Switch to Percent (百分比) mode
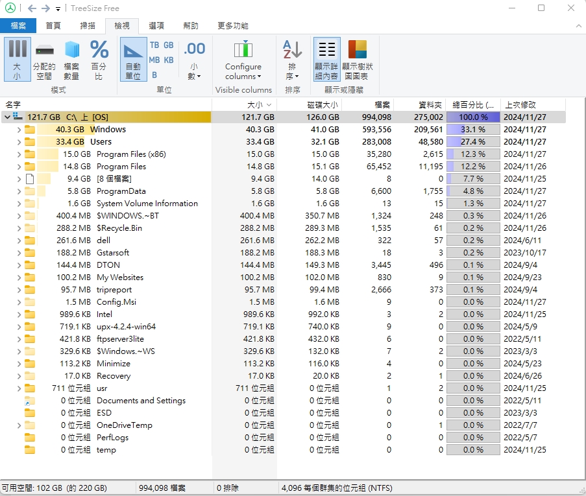586x496 pixels. 99,59
